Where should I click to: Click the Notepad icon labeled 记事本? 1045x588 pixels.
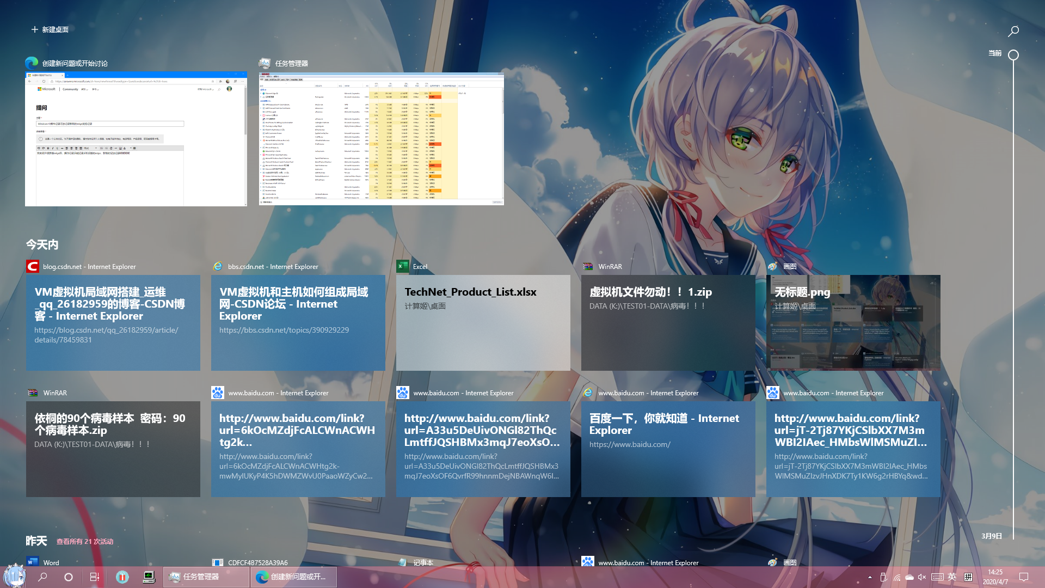pyautogui.click(x=403, y=562)
